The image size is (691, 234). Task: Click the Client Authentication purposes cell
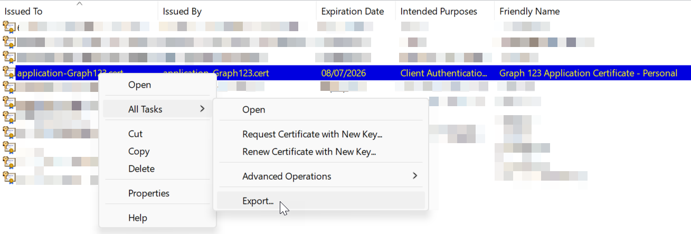tap(444, 73)
